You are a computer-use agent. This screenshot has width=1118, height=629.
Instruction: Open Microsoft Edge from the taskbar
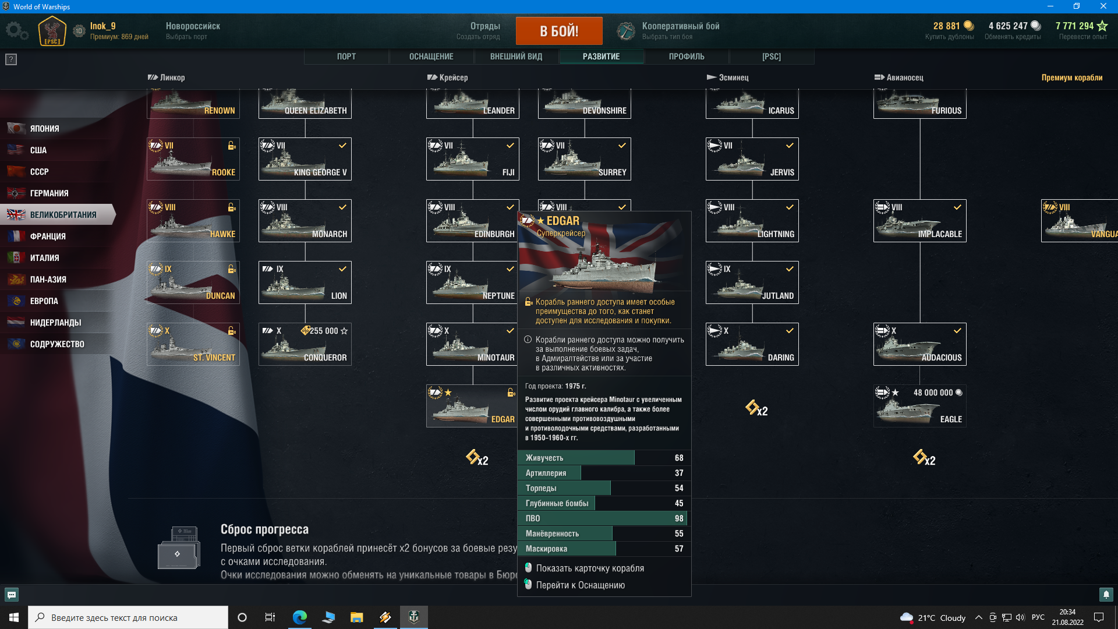click(x=299, y=617)
